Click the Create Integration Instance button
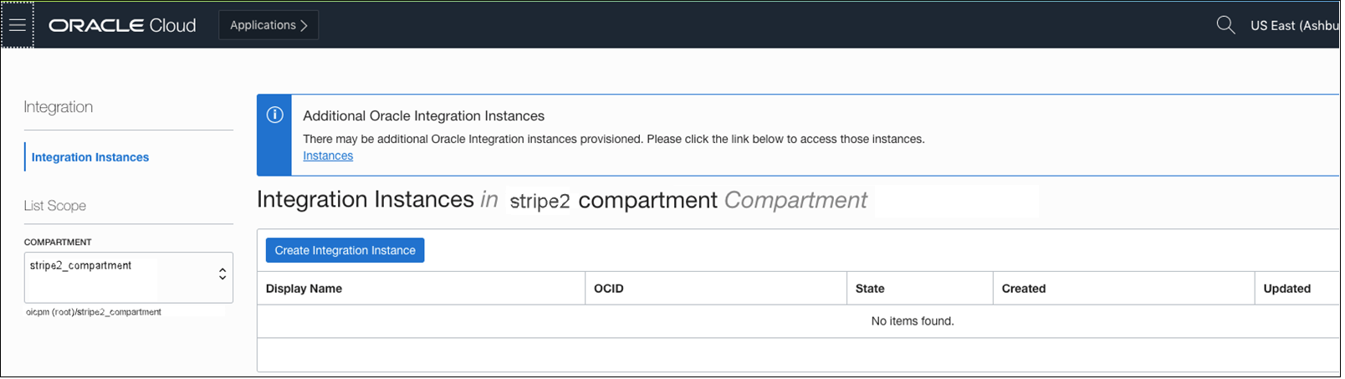This screenshot has height=379, width=1345. [x=345, y=250]
